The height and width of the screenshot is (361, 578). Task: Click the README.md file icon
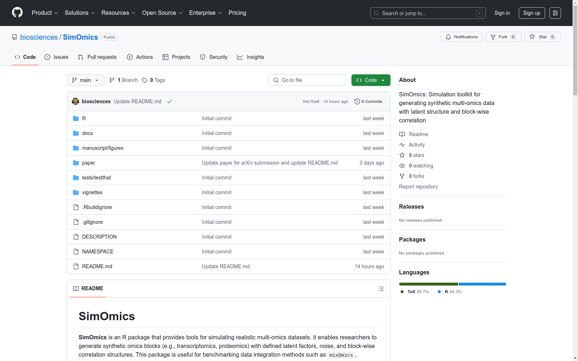click(x=76, y=266)
